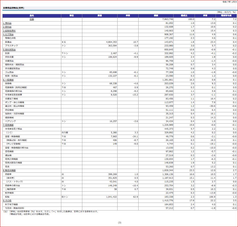Select the 総トン unit cell

[x=72, y=197]
